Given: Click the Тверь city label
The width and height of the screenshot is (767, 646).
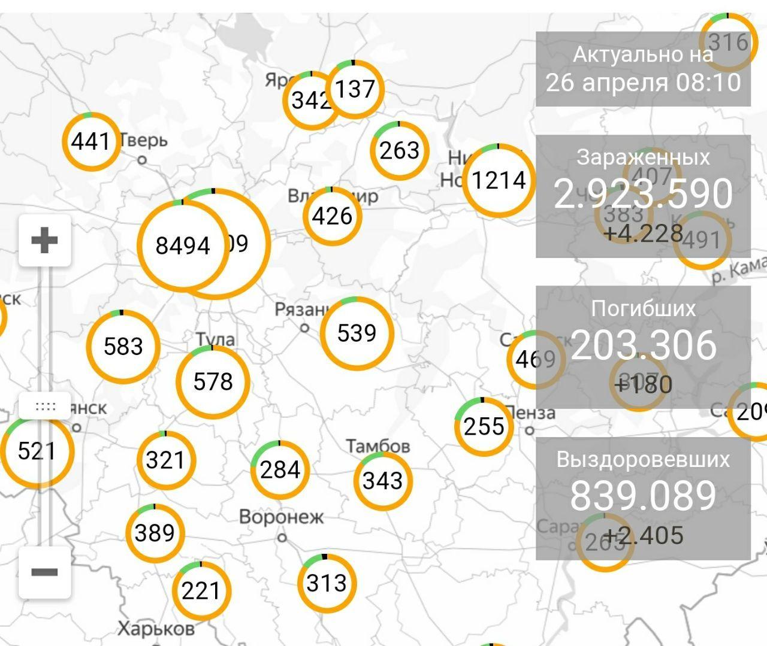Looking at the screenshot, I should tap(143, 140).
